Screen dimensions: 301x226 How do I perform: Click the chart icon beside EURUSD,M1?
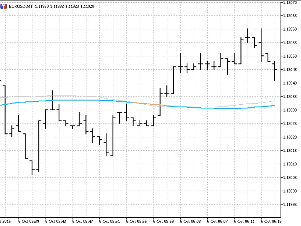pos(3,6)
